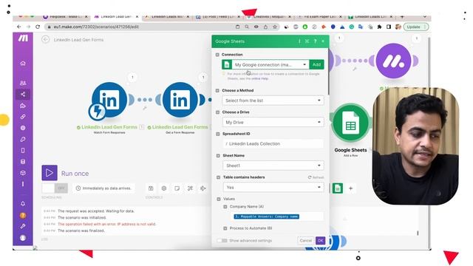
Task: Toggle Connection field map box
Action: click(217, 55)
